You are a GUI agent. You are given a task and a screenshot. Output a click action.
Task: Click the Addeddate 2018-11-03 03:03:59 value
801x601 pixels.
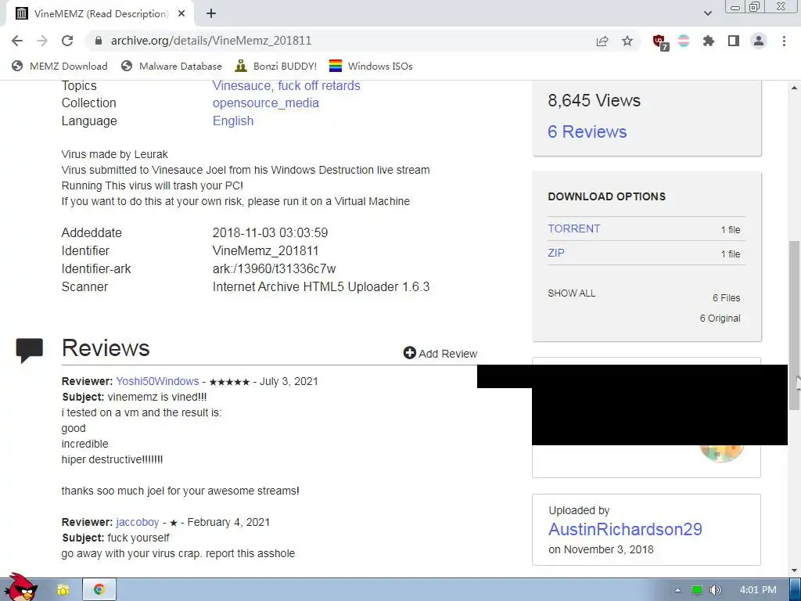pyautogui.click(x=270, y=233)
